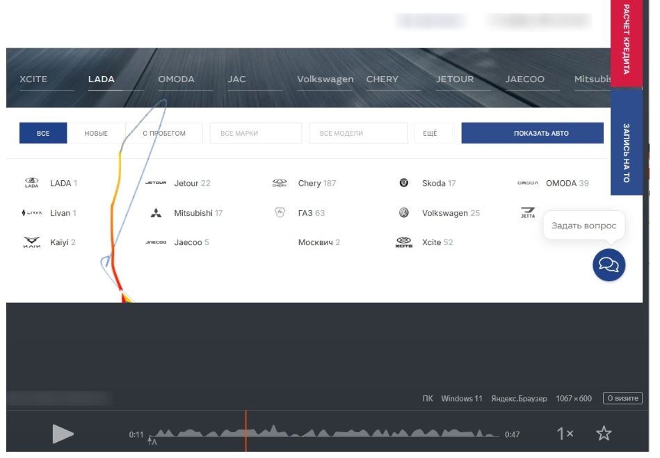Image resolution: width=660 pixels, height=458 pixels.
Task: Open the Xcite 52 text link
Action: coord(437,242)
